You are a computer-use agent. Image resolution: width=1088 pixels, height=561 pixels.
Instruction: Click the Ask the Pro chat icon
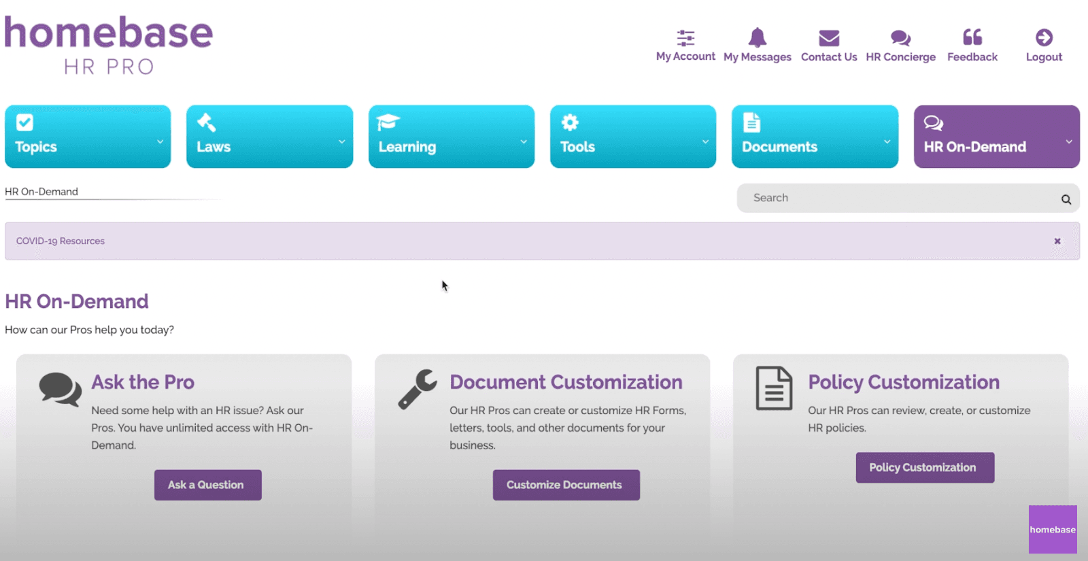pos(61,389)
